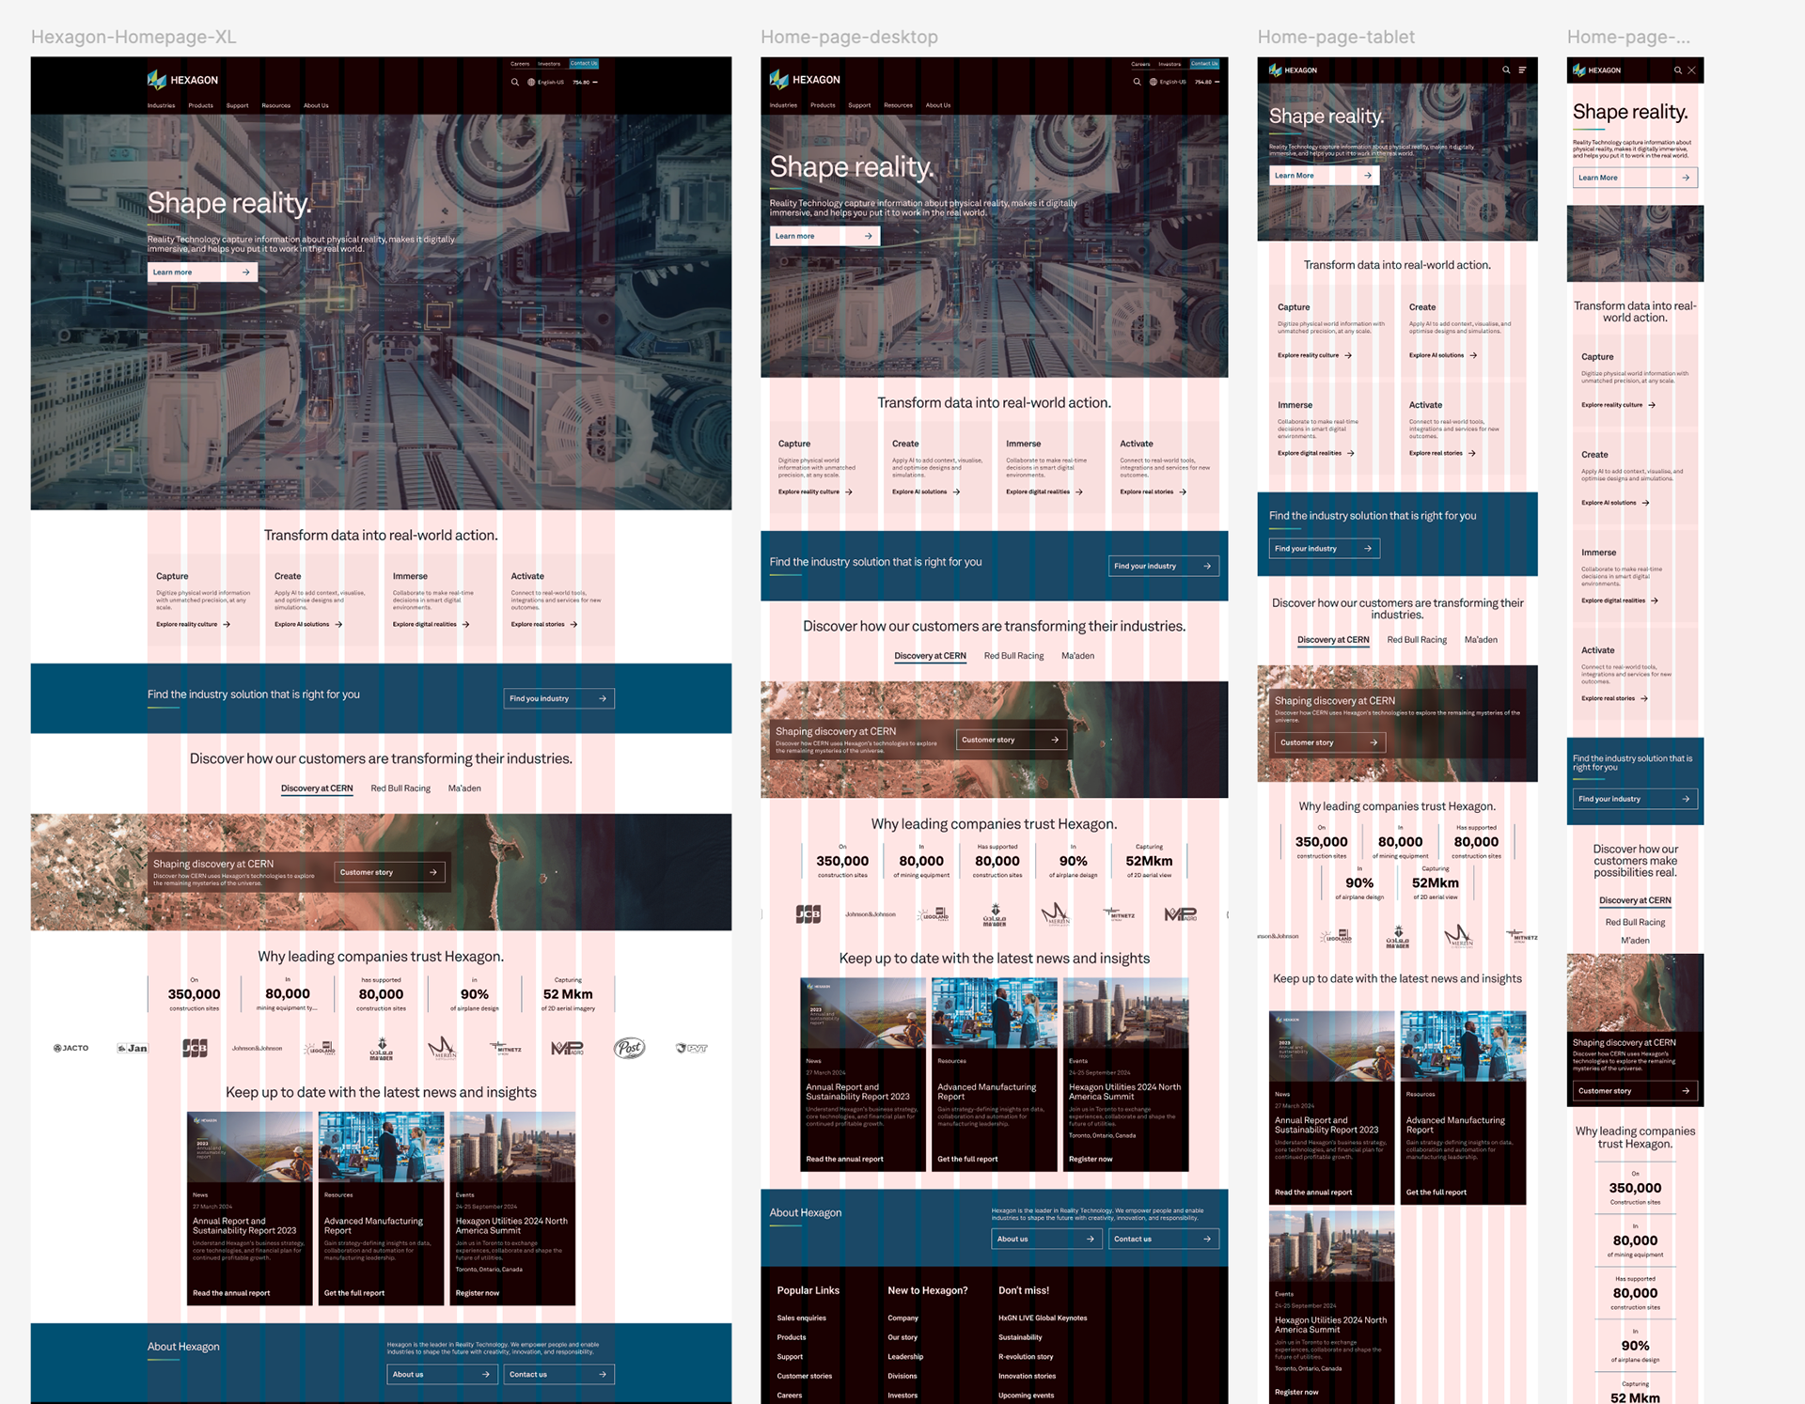Click Read the annual report link in XL frame
The width and height of the screenshot is (1805, 1404).
231,1293
